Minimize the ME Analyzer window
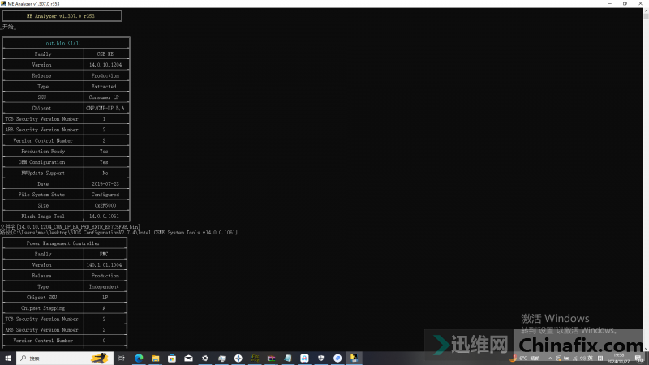The height and width of the screenshot is (365, 649). (x=610, y=4)
